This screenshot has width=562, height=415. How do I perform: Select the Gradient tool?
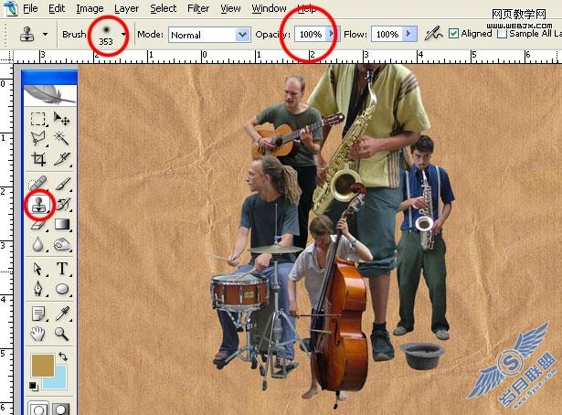[62, 225]
